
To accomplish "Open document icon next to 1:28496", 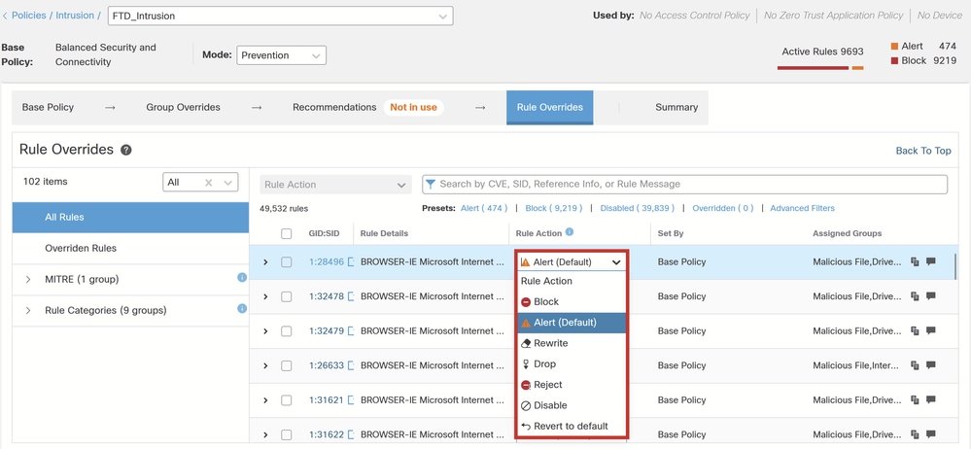I will click(351, 262).
